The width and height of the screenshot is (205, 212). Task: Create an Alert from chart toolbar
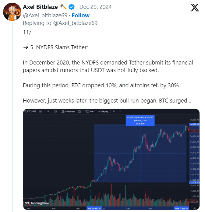90,112
